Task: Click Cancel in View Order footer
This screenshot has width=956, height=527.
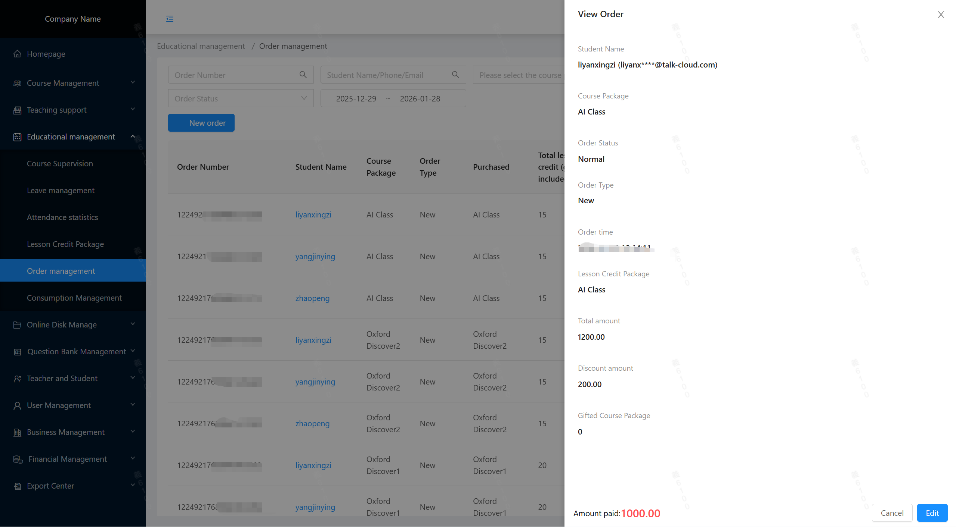Action: pyautogui.click(x=892, y=513)
